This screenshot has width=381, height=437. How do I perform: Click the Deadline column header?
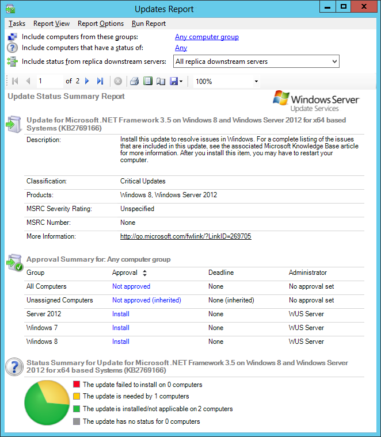coord(221,273)
